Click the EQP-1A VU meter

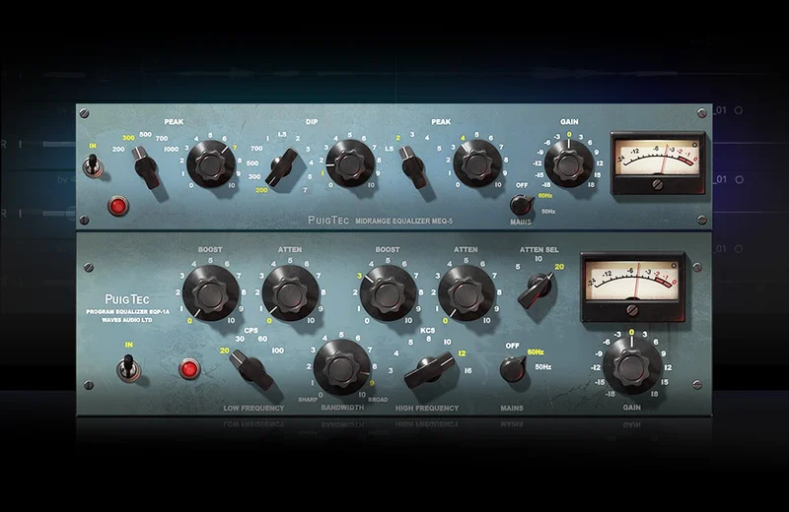pyautogui.click(x=633, y=287)
